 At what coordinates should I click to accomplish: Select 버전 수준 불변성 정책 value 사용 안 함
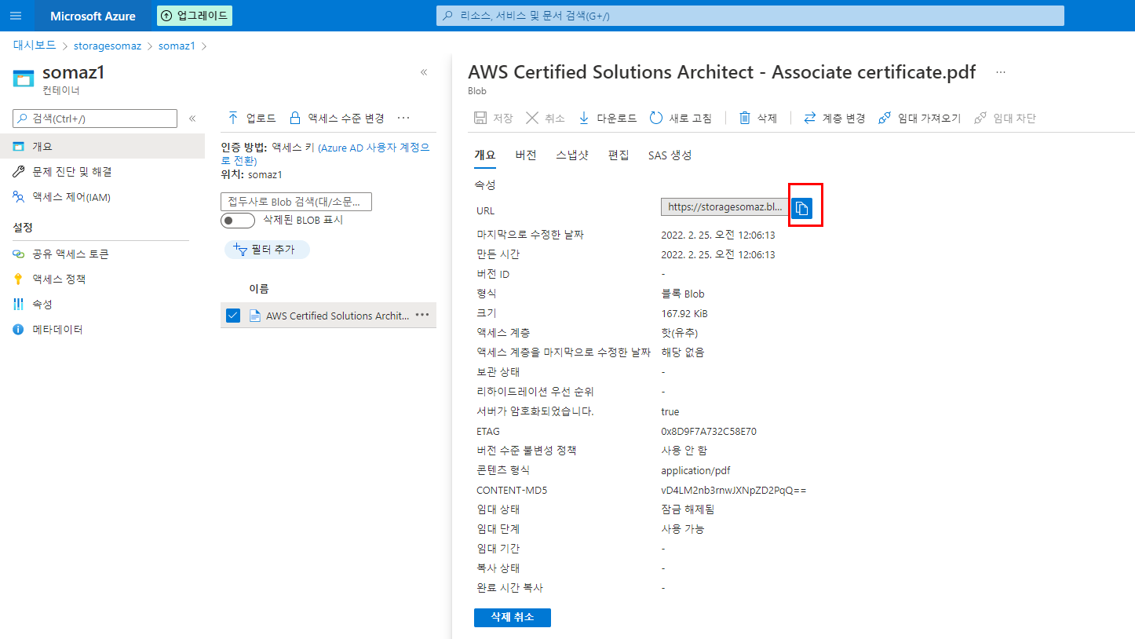(x=684, y=451)
